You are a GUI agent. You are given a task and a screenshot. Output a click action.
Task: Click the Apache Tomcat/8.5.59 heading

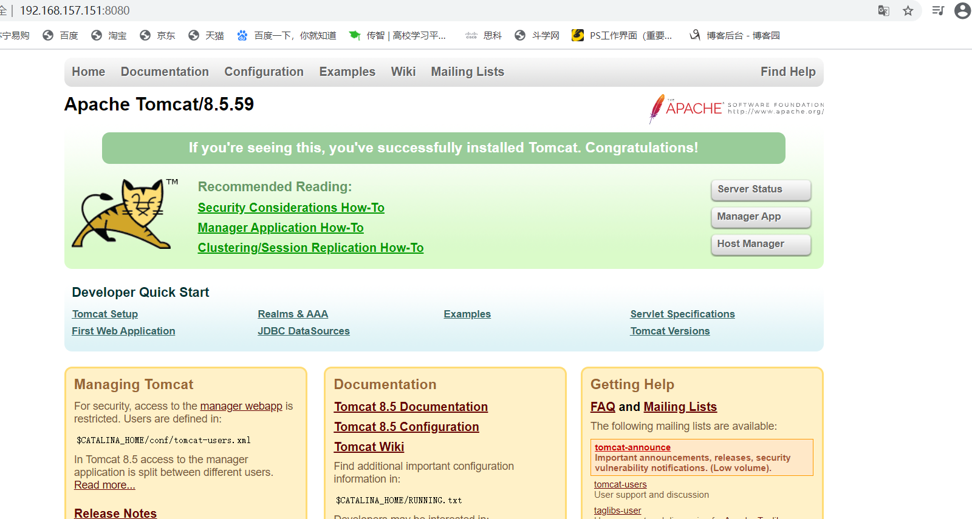[159, 104]
